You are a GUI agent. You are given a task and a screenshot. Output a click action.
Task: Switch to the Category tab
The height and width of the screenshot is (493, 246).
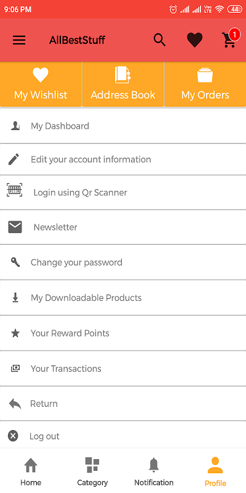[92, 471]
